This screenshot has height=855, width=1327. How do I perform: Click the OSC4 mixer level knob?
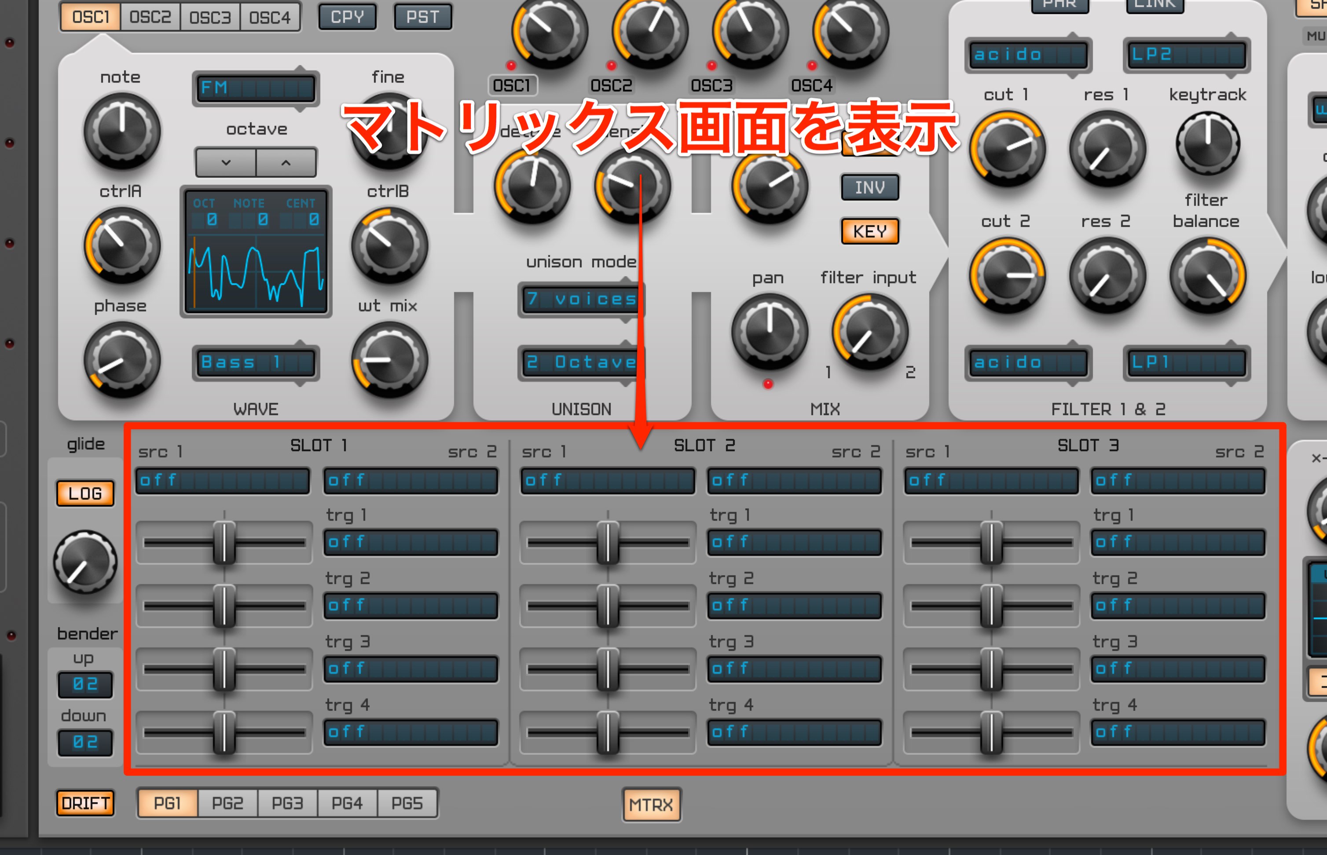(x=850, y=30)
